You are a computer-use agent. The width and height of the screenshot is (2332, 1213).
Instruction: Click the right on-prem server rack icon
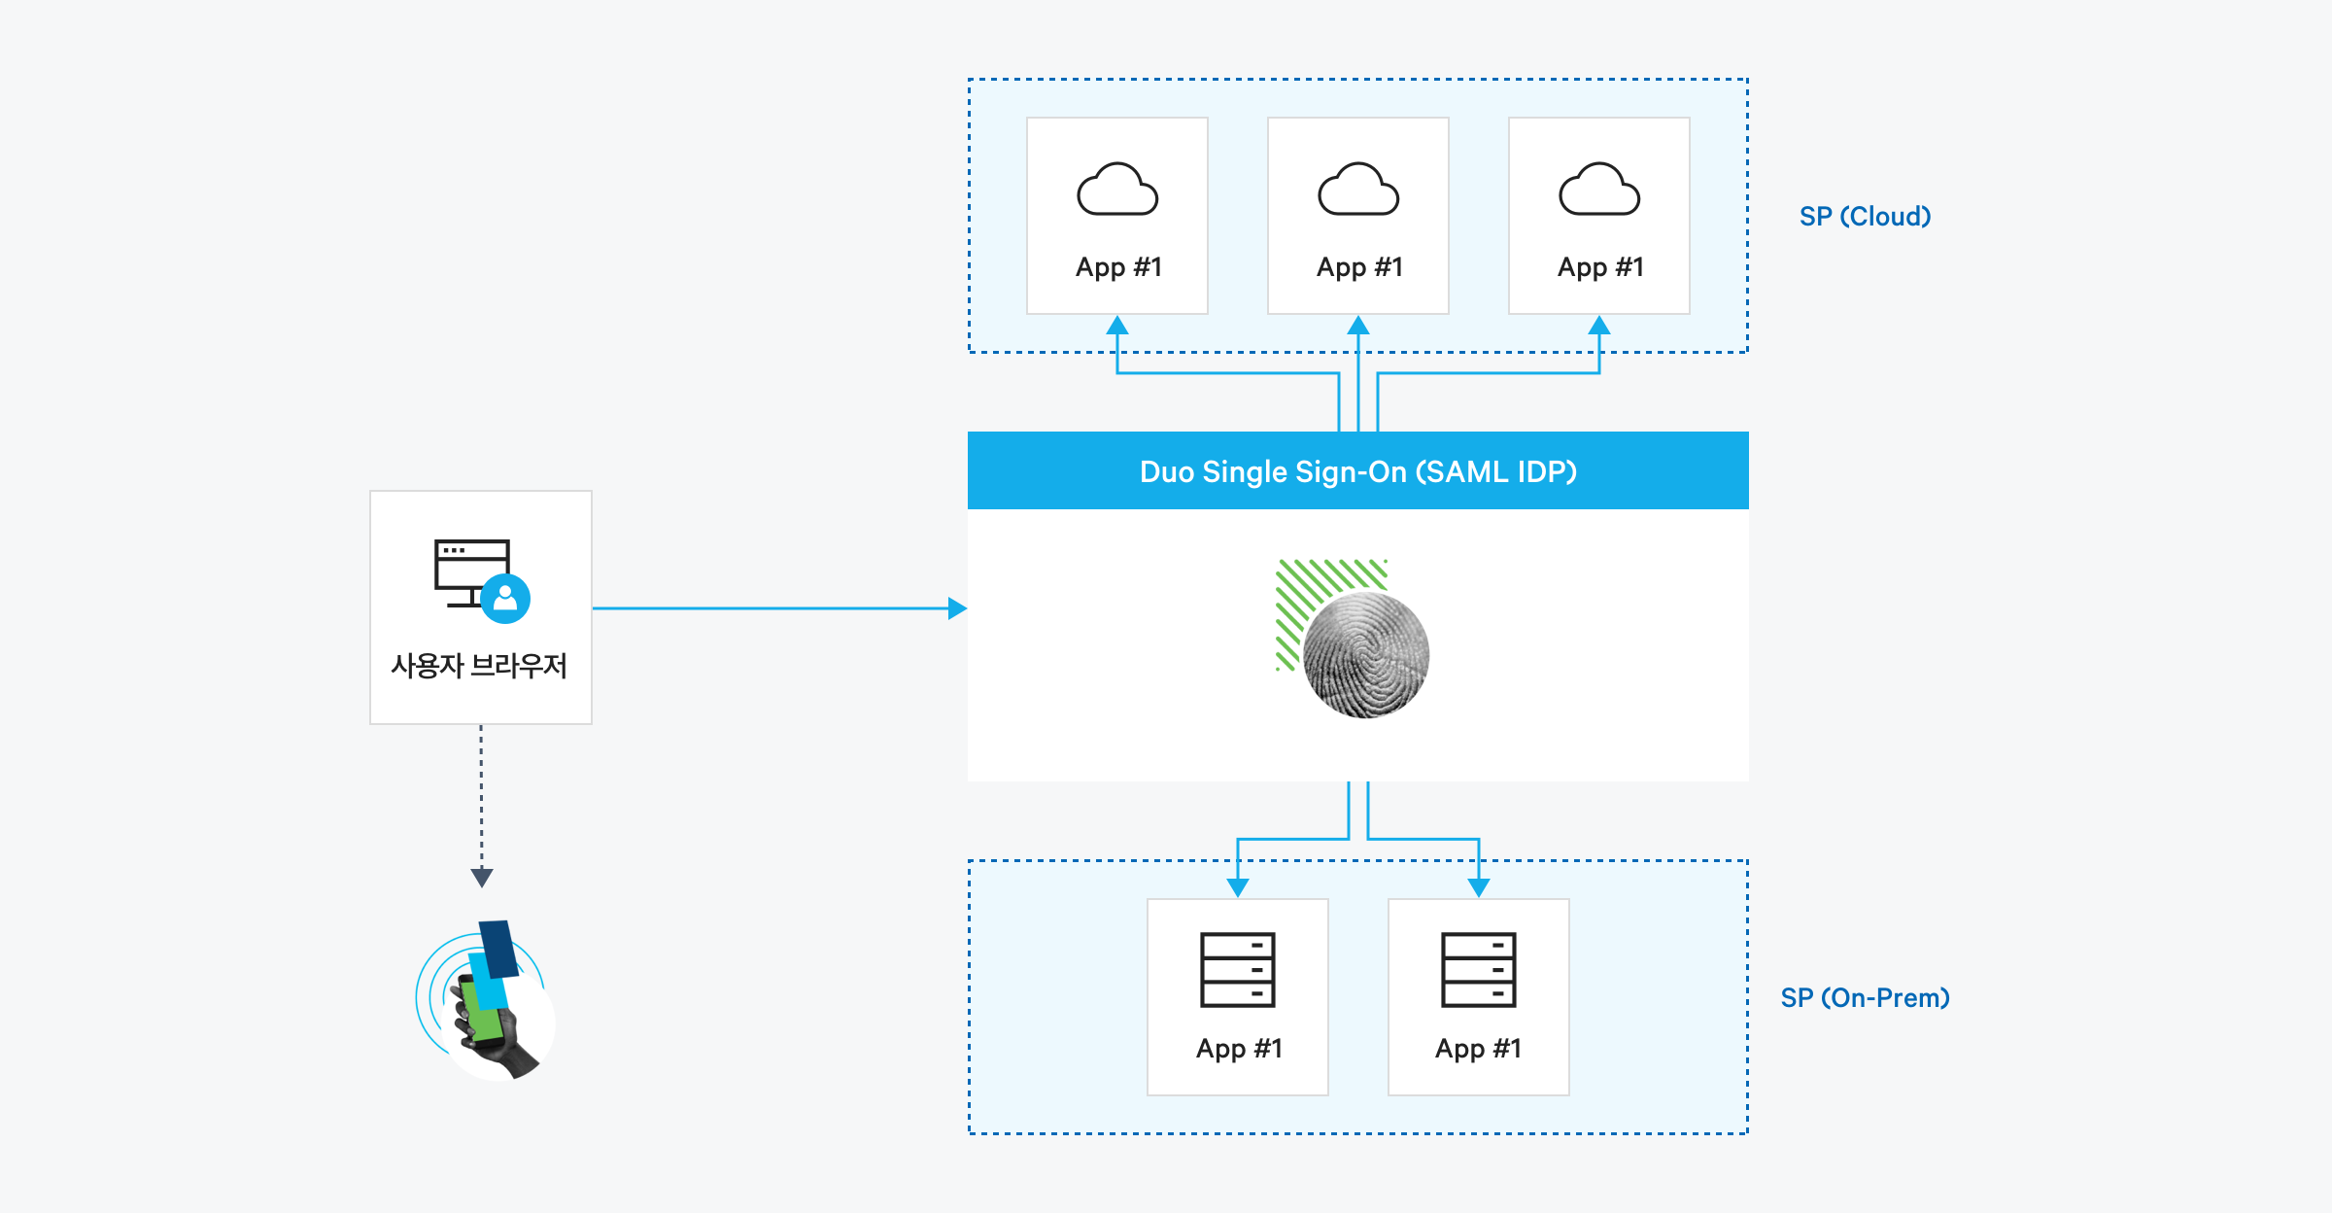click(1478, 970)
